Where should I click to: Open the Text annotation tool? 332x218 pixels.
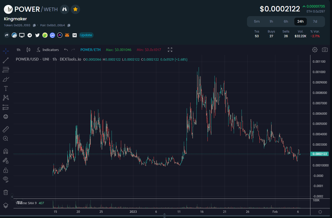pos(6,88)
